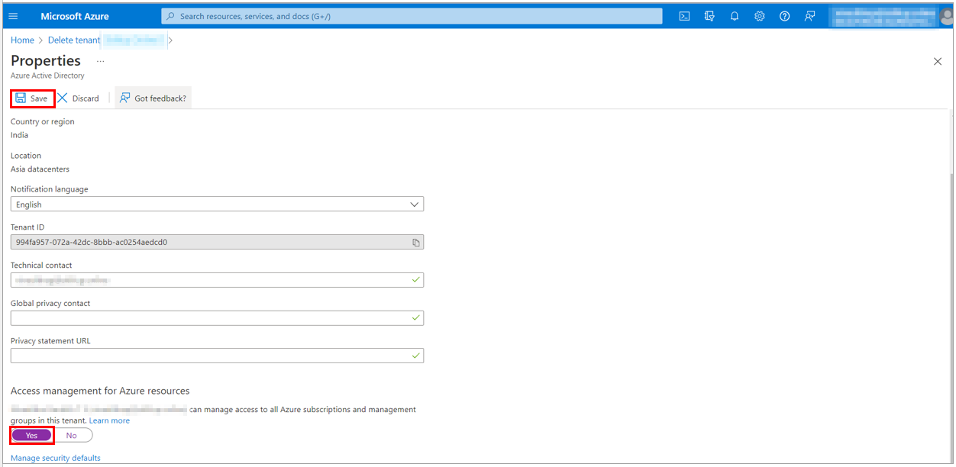Go to Delete tenant breadcrumb
This screenshot has height=467, width=956.
[74, 40]
